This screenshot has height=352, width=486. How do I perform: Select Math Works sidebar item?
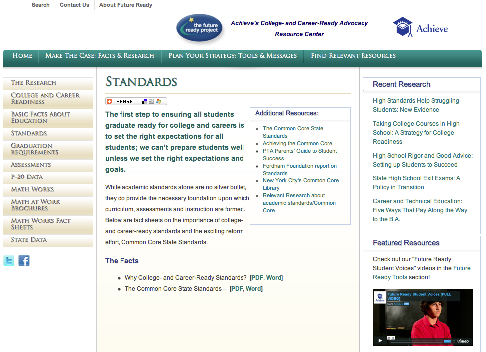(48, 189)
